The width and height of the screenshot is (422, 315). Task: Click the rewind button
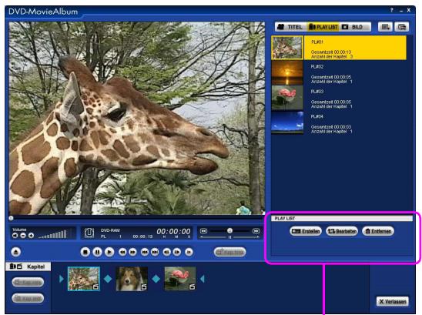coord(122,252)
